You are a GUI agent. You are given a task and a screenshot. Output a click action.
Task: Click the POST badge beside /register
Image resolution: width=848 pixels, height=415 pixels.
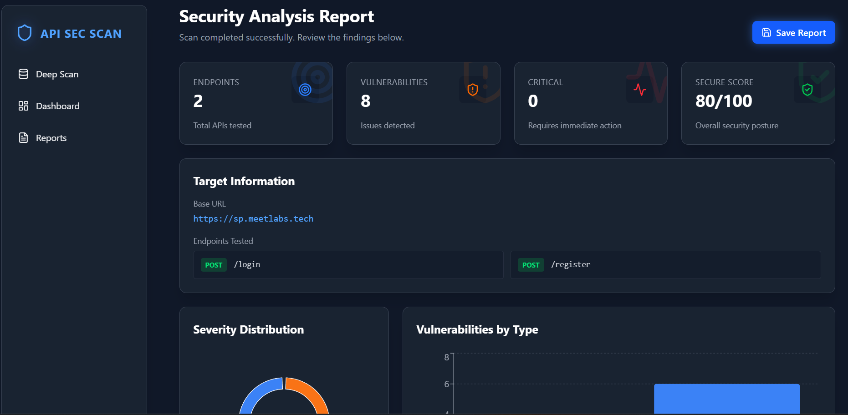point(531,265)
